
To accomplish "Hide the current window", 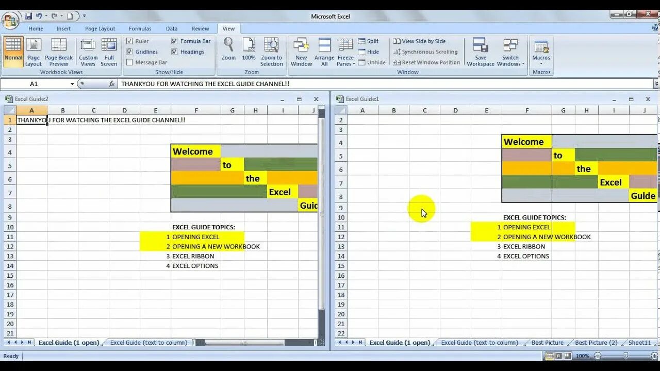I will 368,52.
